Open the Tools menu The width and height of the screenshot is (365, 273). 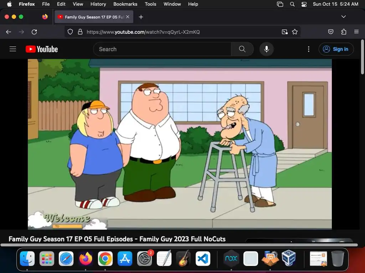(150, 4)
